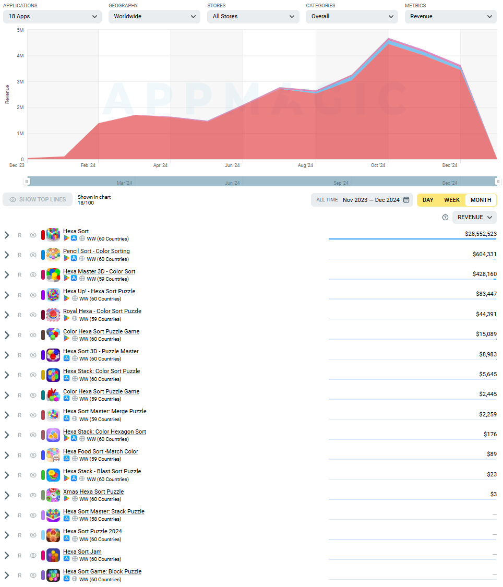Click Google Play icon under Hexa Up!
This screenshot has width=503, height=587.
pos(66,298)
